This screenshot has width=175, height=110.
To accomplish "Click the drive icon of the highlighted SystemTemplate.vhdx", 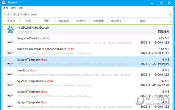I will [10, 63].
